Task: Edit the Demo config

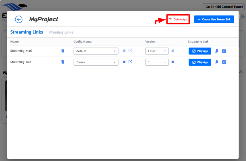Action: pyautogui.click(x=130, y=62)
